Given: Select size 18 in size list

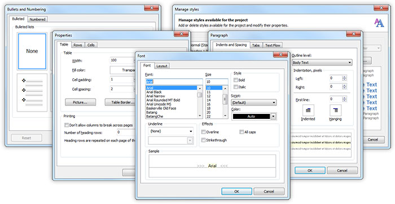Looking at the screenshot, I should tap(214, 108).
